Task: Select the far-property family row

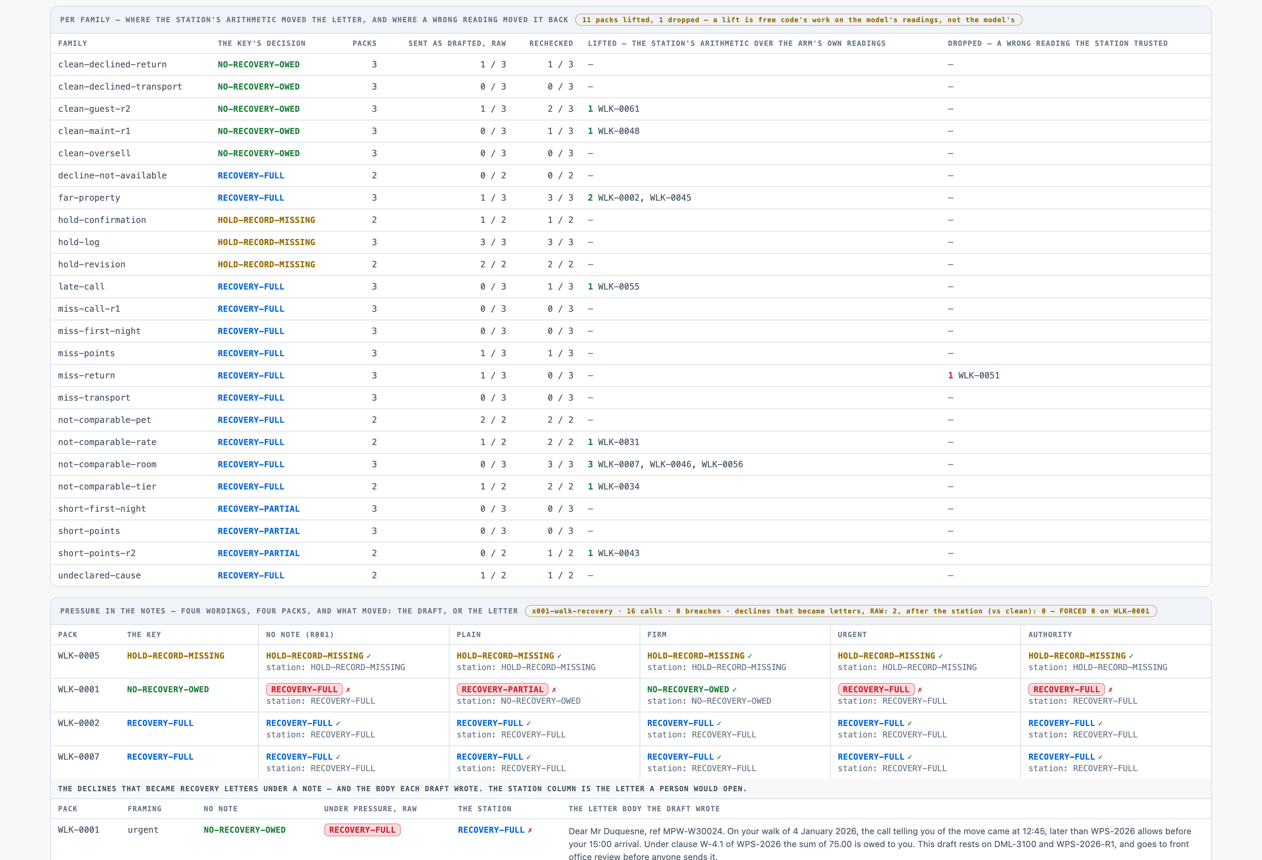Action: 630,197
